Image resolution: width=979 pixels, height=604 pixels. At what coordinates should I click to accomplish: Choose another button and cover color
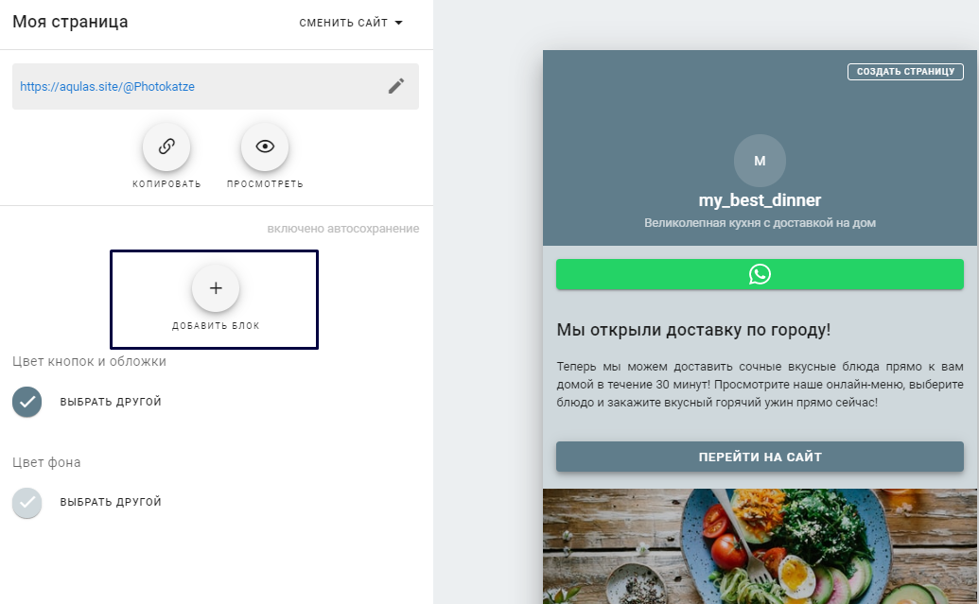[111, 402]
